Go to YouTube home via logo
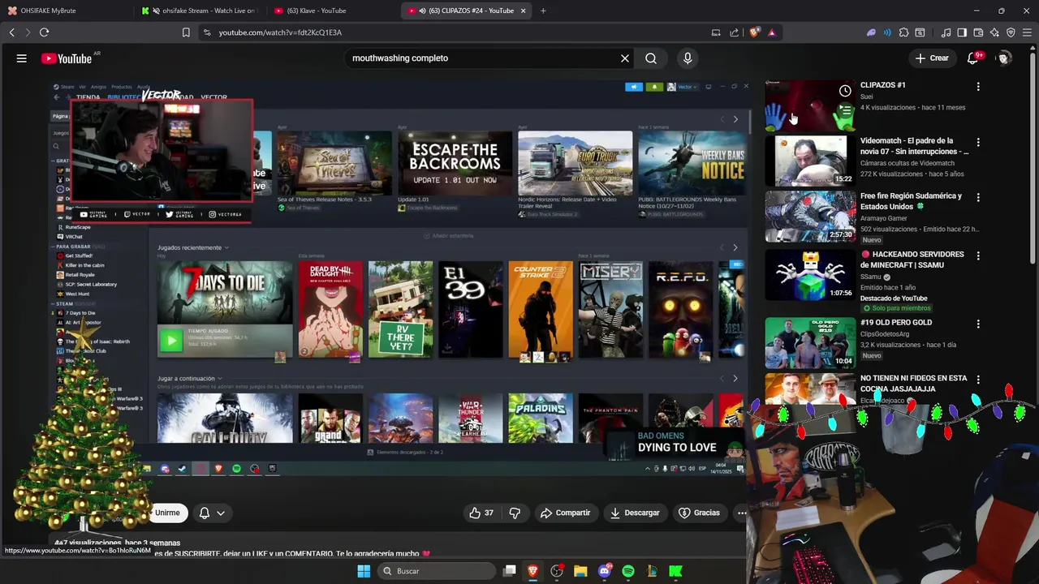 click(x=67, y=58)
